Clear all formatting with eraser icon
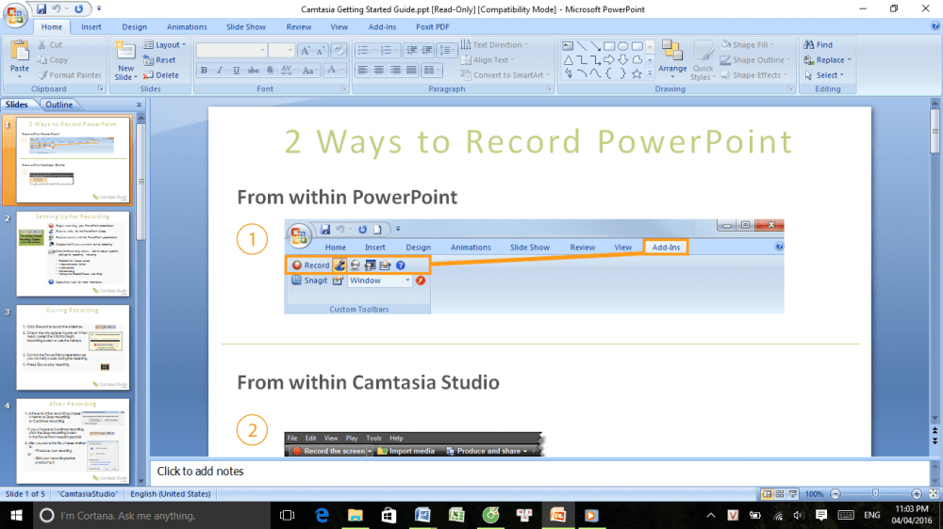Viewport: 943px width, 529px height. pos(339,51)
